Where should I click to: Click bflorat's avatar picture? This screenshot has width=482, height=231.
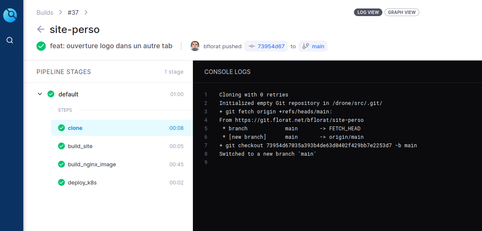[195, 46]
